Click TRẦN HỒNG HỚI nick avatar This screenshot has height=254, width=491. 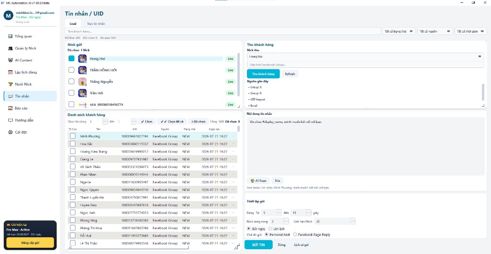82,70
